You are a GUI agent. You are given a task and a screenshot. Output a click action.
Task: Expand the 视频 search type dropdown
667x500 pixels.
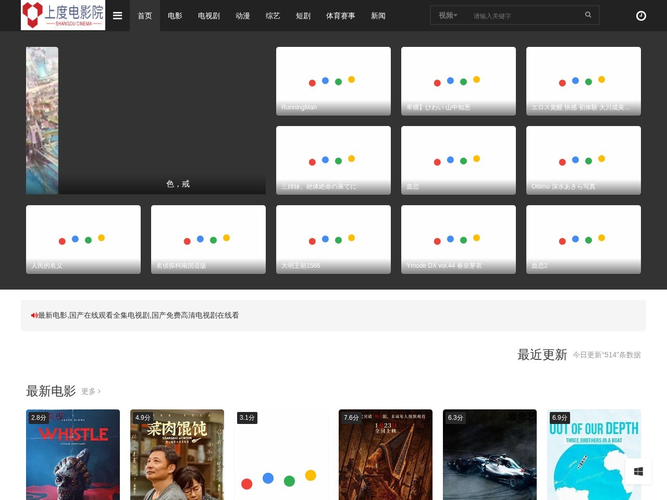coord(448,16)
